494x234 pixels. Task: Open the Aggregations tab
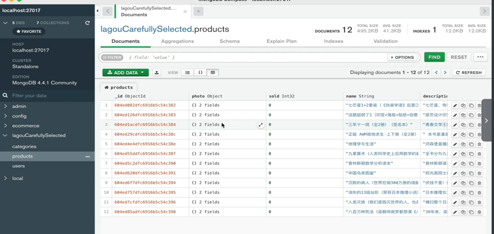[x=178, y=41]
